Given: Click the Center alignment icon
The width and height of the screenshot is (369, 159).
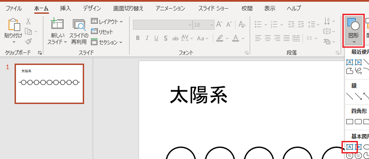Looking at the screenshot, I should 268,38.
